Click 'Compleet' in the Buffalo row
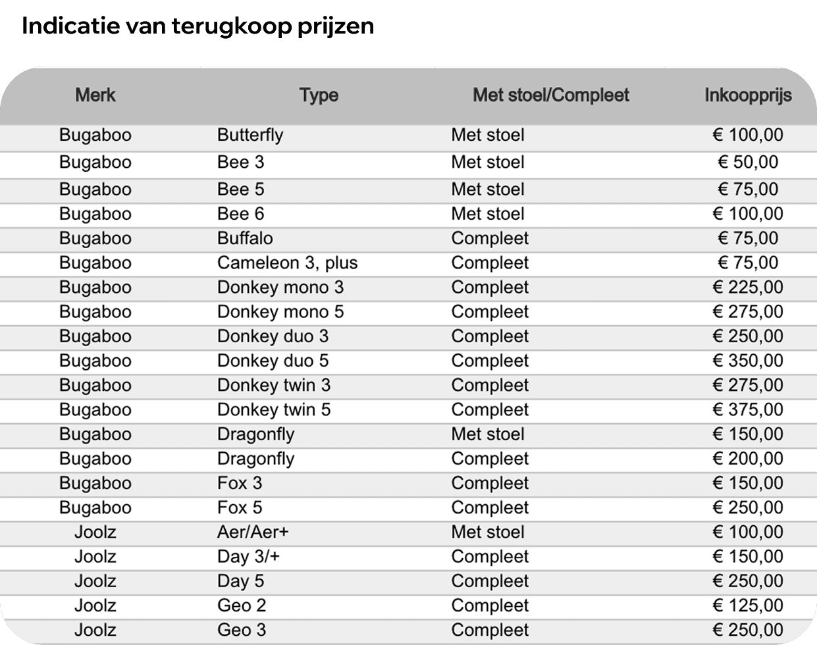Viewport: 817px width, 645px height. [490, 238]
